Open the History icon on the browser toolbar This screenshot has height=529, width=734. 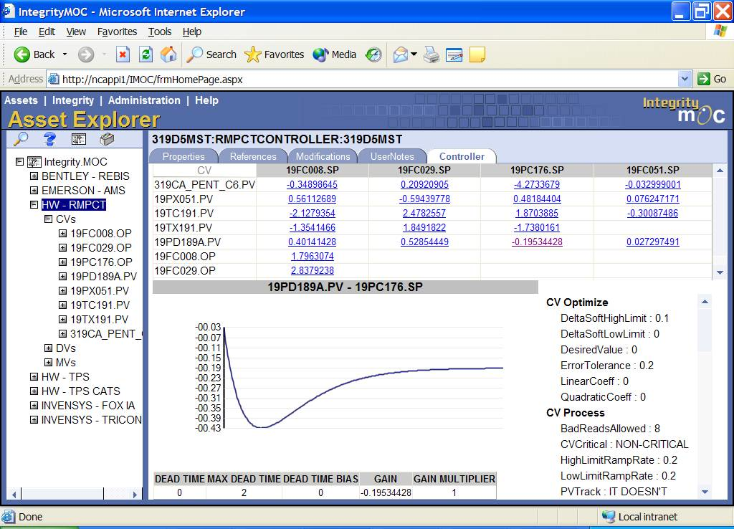click(373, 54)
